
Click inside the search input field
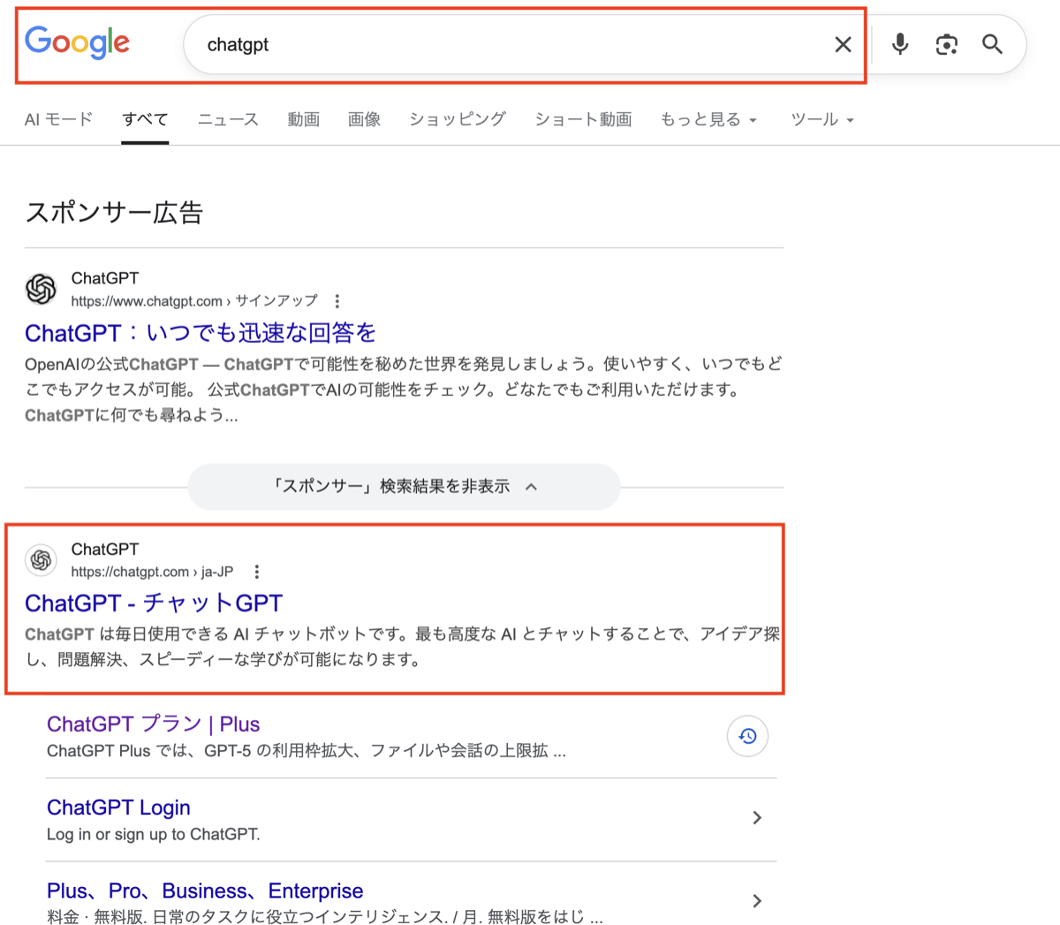click(x=442, y=44)
